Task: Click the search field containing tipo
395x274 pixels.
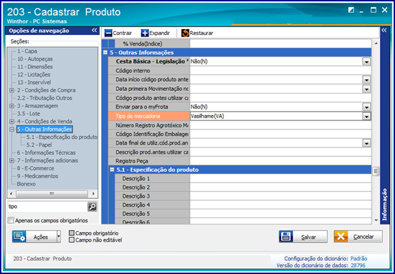Action: coord(47,207)
